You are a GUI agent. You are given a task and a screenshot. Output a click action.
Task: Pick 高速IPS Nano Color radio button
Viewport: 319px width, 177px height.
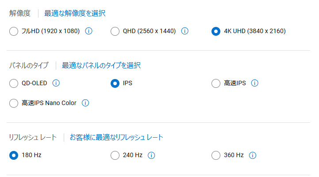point(14,103)
